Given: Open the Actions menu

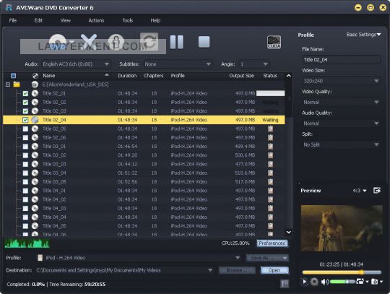Looking at the screenshot, I should (96, 20).
